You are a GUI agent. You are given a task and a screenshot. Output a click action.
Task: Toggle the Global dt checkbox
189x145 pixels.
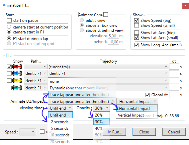click(147, 95)
